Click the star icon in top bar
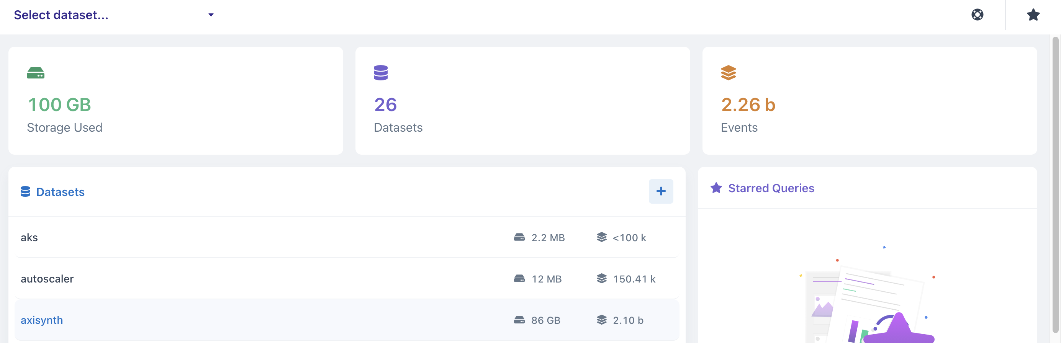 (1033, 15)
